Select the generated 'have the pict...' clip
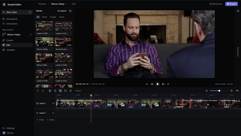 tap(63, 44)
